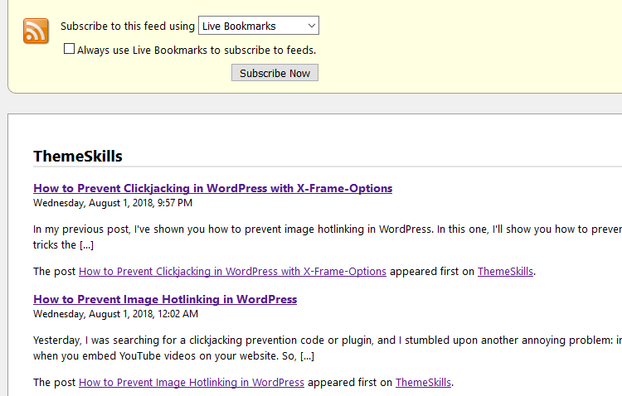Enable the Always use Live Bookmarks checkbox

(x=69, y=49)
